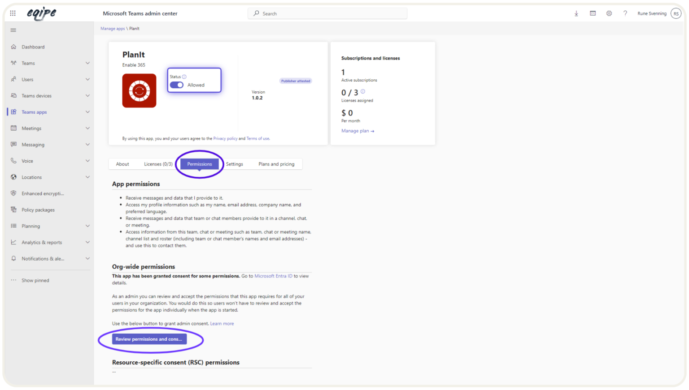
Task: Open the Plans and pricing tab
Action: point(276,164)
